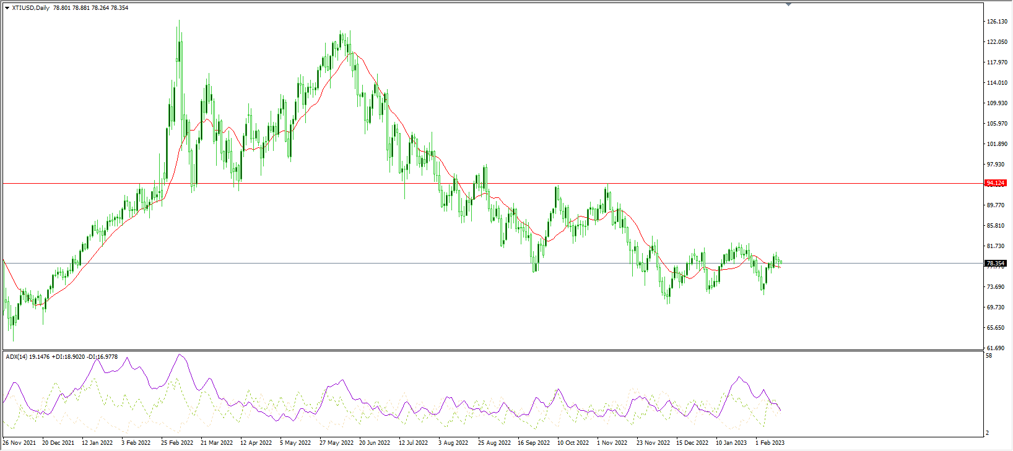Click 105.970 on the price scale

(x=997, y=124)
